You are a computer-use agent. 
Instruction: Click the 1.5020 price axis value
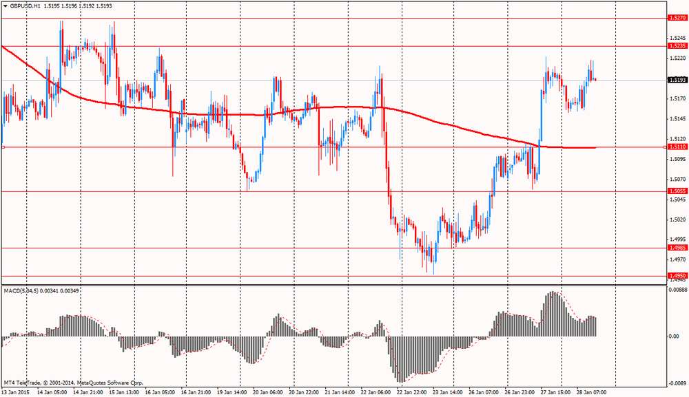coord(677,219)
